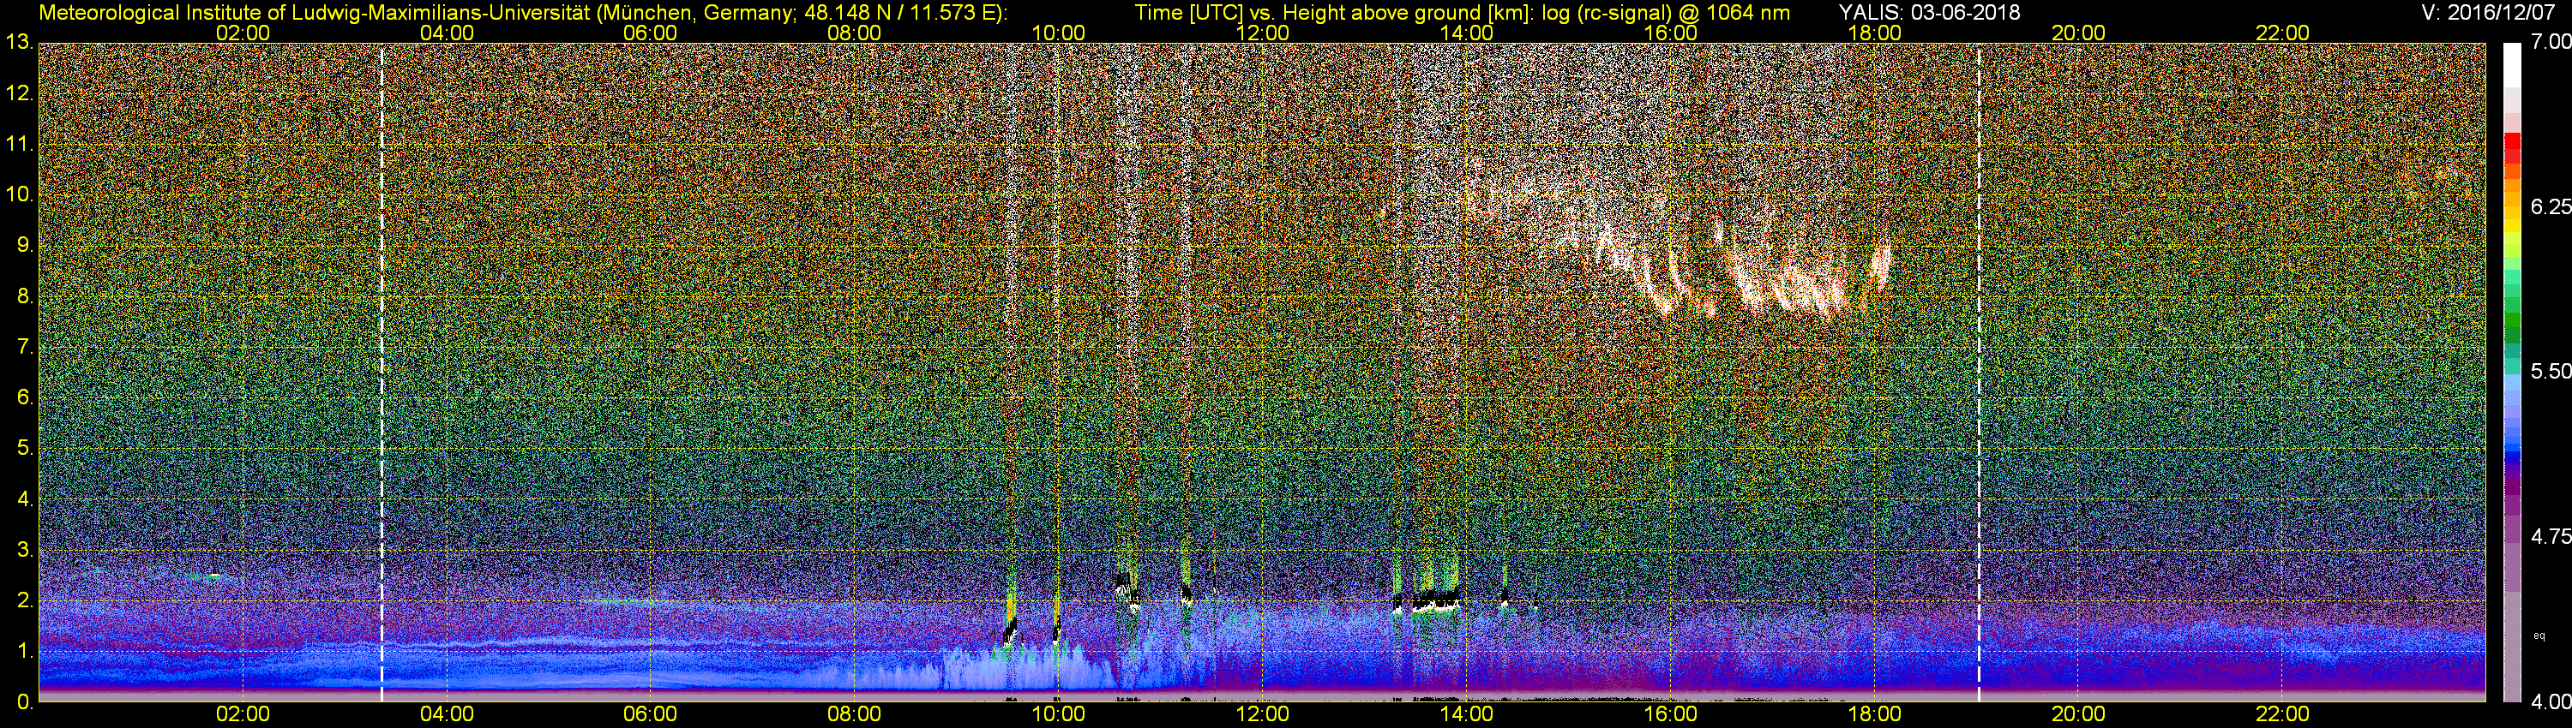The image size is (2572, 728).
Task: Pick the white top segment of the color bar
Action: pyautogui.click(x=2511, y=65)
